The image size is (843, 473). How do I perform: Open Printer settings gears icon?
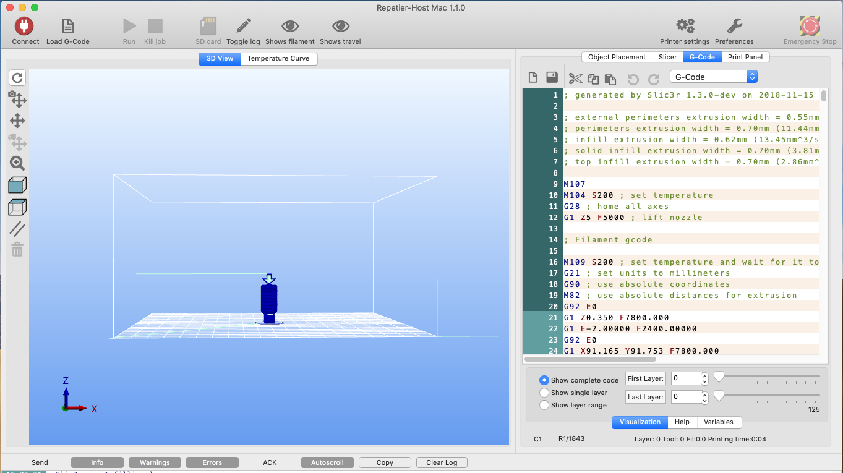click(685, 26)
